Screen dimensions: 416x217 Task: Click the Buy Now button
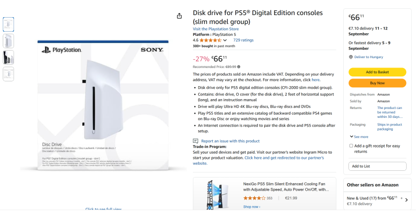(x=377, y=83)
